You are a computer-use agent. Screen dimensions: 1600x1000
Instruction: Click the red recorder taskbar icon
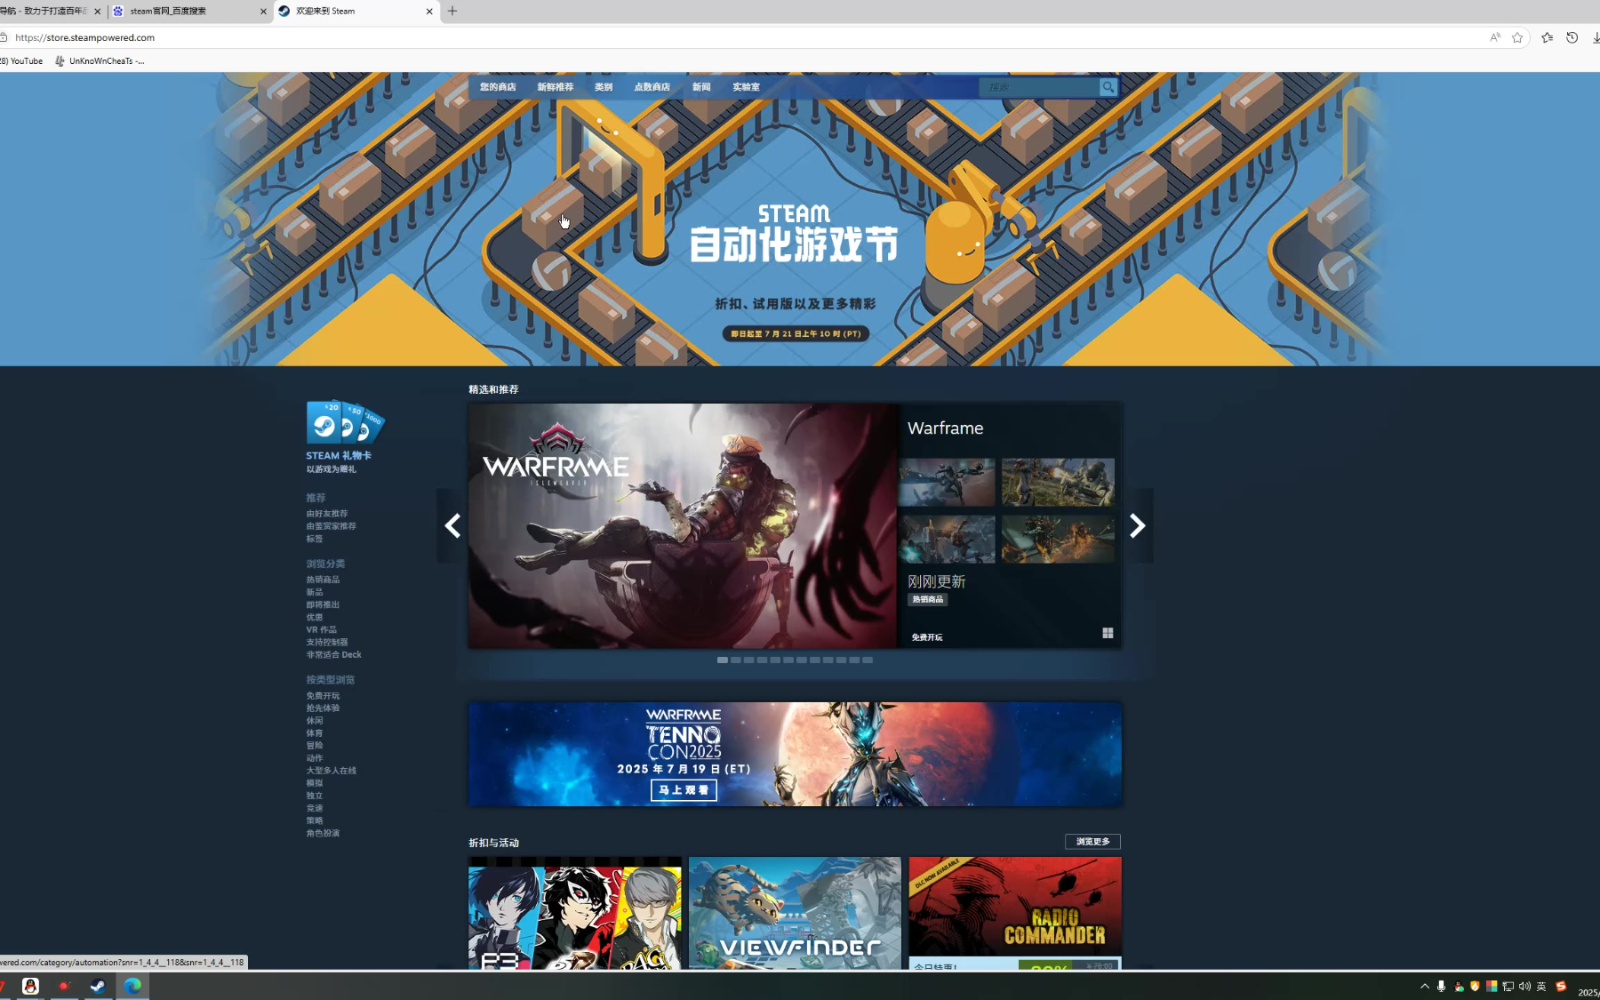(64, 986)
